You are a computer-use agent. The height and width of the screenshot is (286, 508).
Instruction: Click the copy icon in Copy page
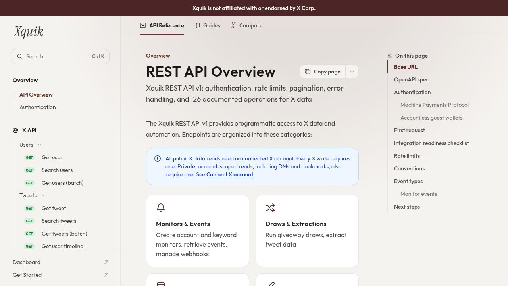[308, 71]
